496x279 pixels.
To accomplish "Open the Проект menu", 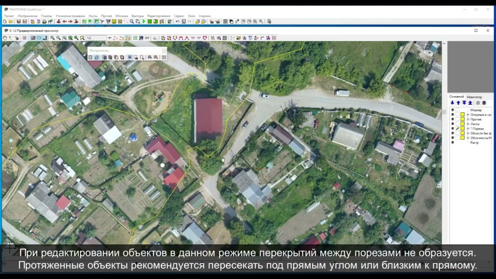I will click(9, 16).
